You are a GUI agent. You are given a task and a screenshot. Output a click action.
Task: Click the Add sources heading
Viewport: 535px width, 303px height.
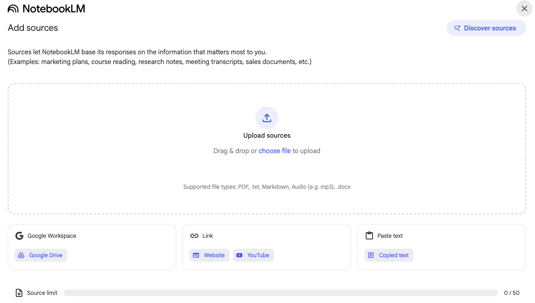[x=33, y=28]
